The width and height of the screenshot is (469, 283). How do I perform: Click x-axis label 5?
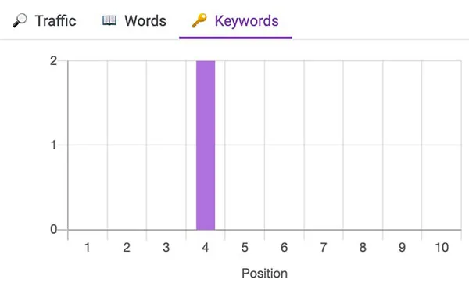[x=245, y=247]
